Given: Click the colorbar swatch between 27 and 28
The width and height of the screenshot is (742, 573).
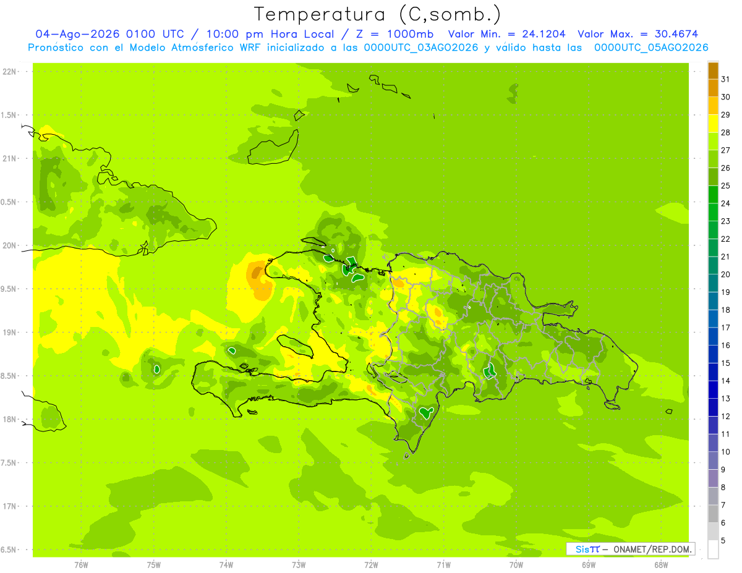Looking at the screenshot, I should pos(713,142).
